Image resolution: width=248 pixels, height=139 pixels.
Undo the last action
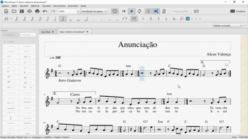[x=45, y=11]
